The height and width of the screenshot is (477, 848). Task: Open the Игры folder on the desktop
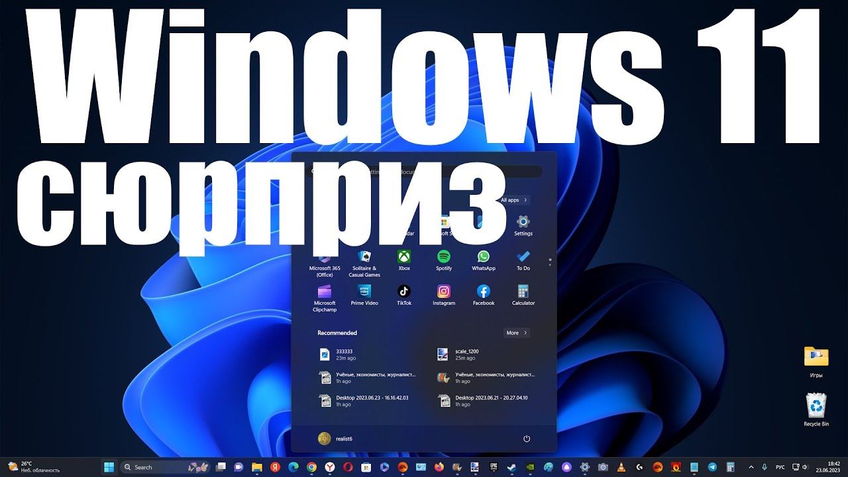coord(816,362)
